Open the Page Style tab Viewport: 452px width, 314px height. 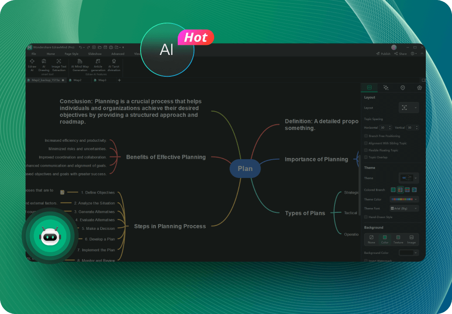(72, 54)
